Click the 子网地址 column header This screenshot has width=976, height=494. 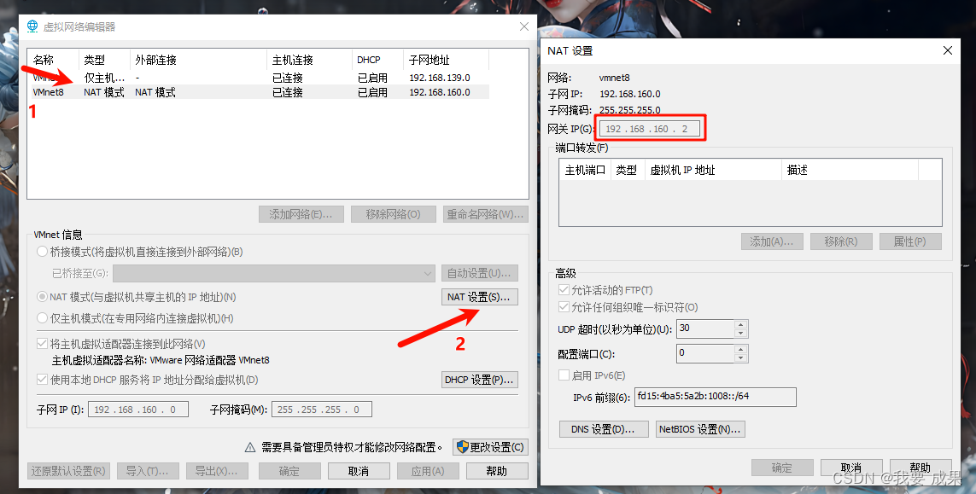tap(446, 60)
